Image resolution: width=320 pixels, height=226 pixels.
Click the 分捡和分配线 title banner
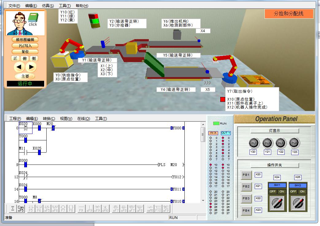tap(289, 14)
